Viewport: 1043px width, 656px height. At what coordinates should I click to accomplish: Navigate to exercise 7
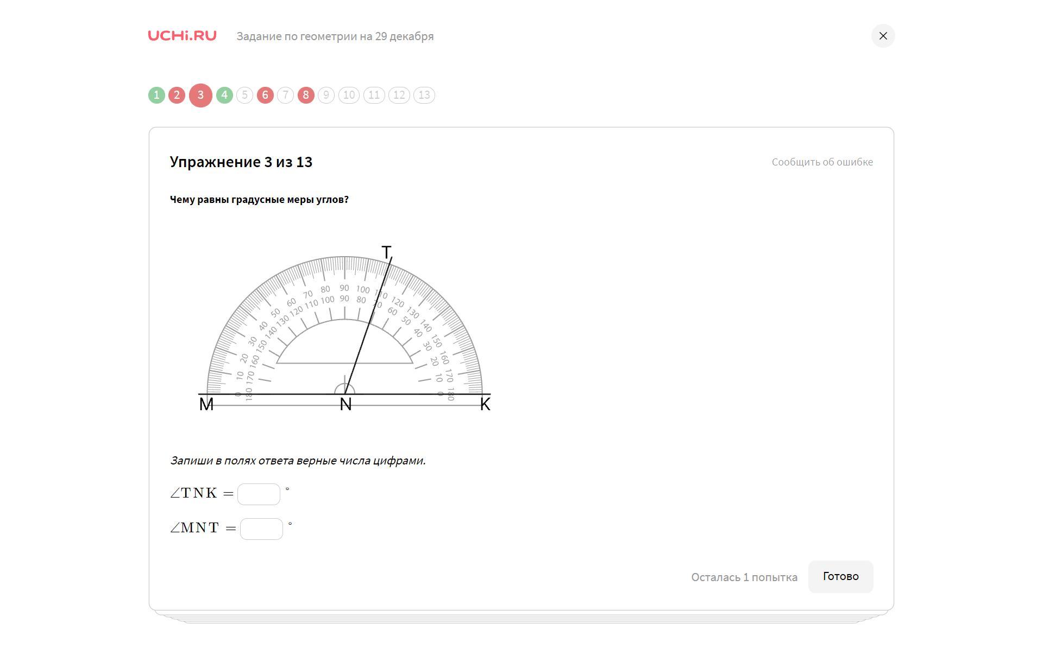click(x=285, y=95)
